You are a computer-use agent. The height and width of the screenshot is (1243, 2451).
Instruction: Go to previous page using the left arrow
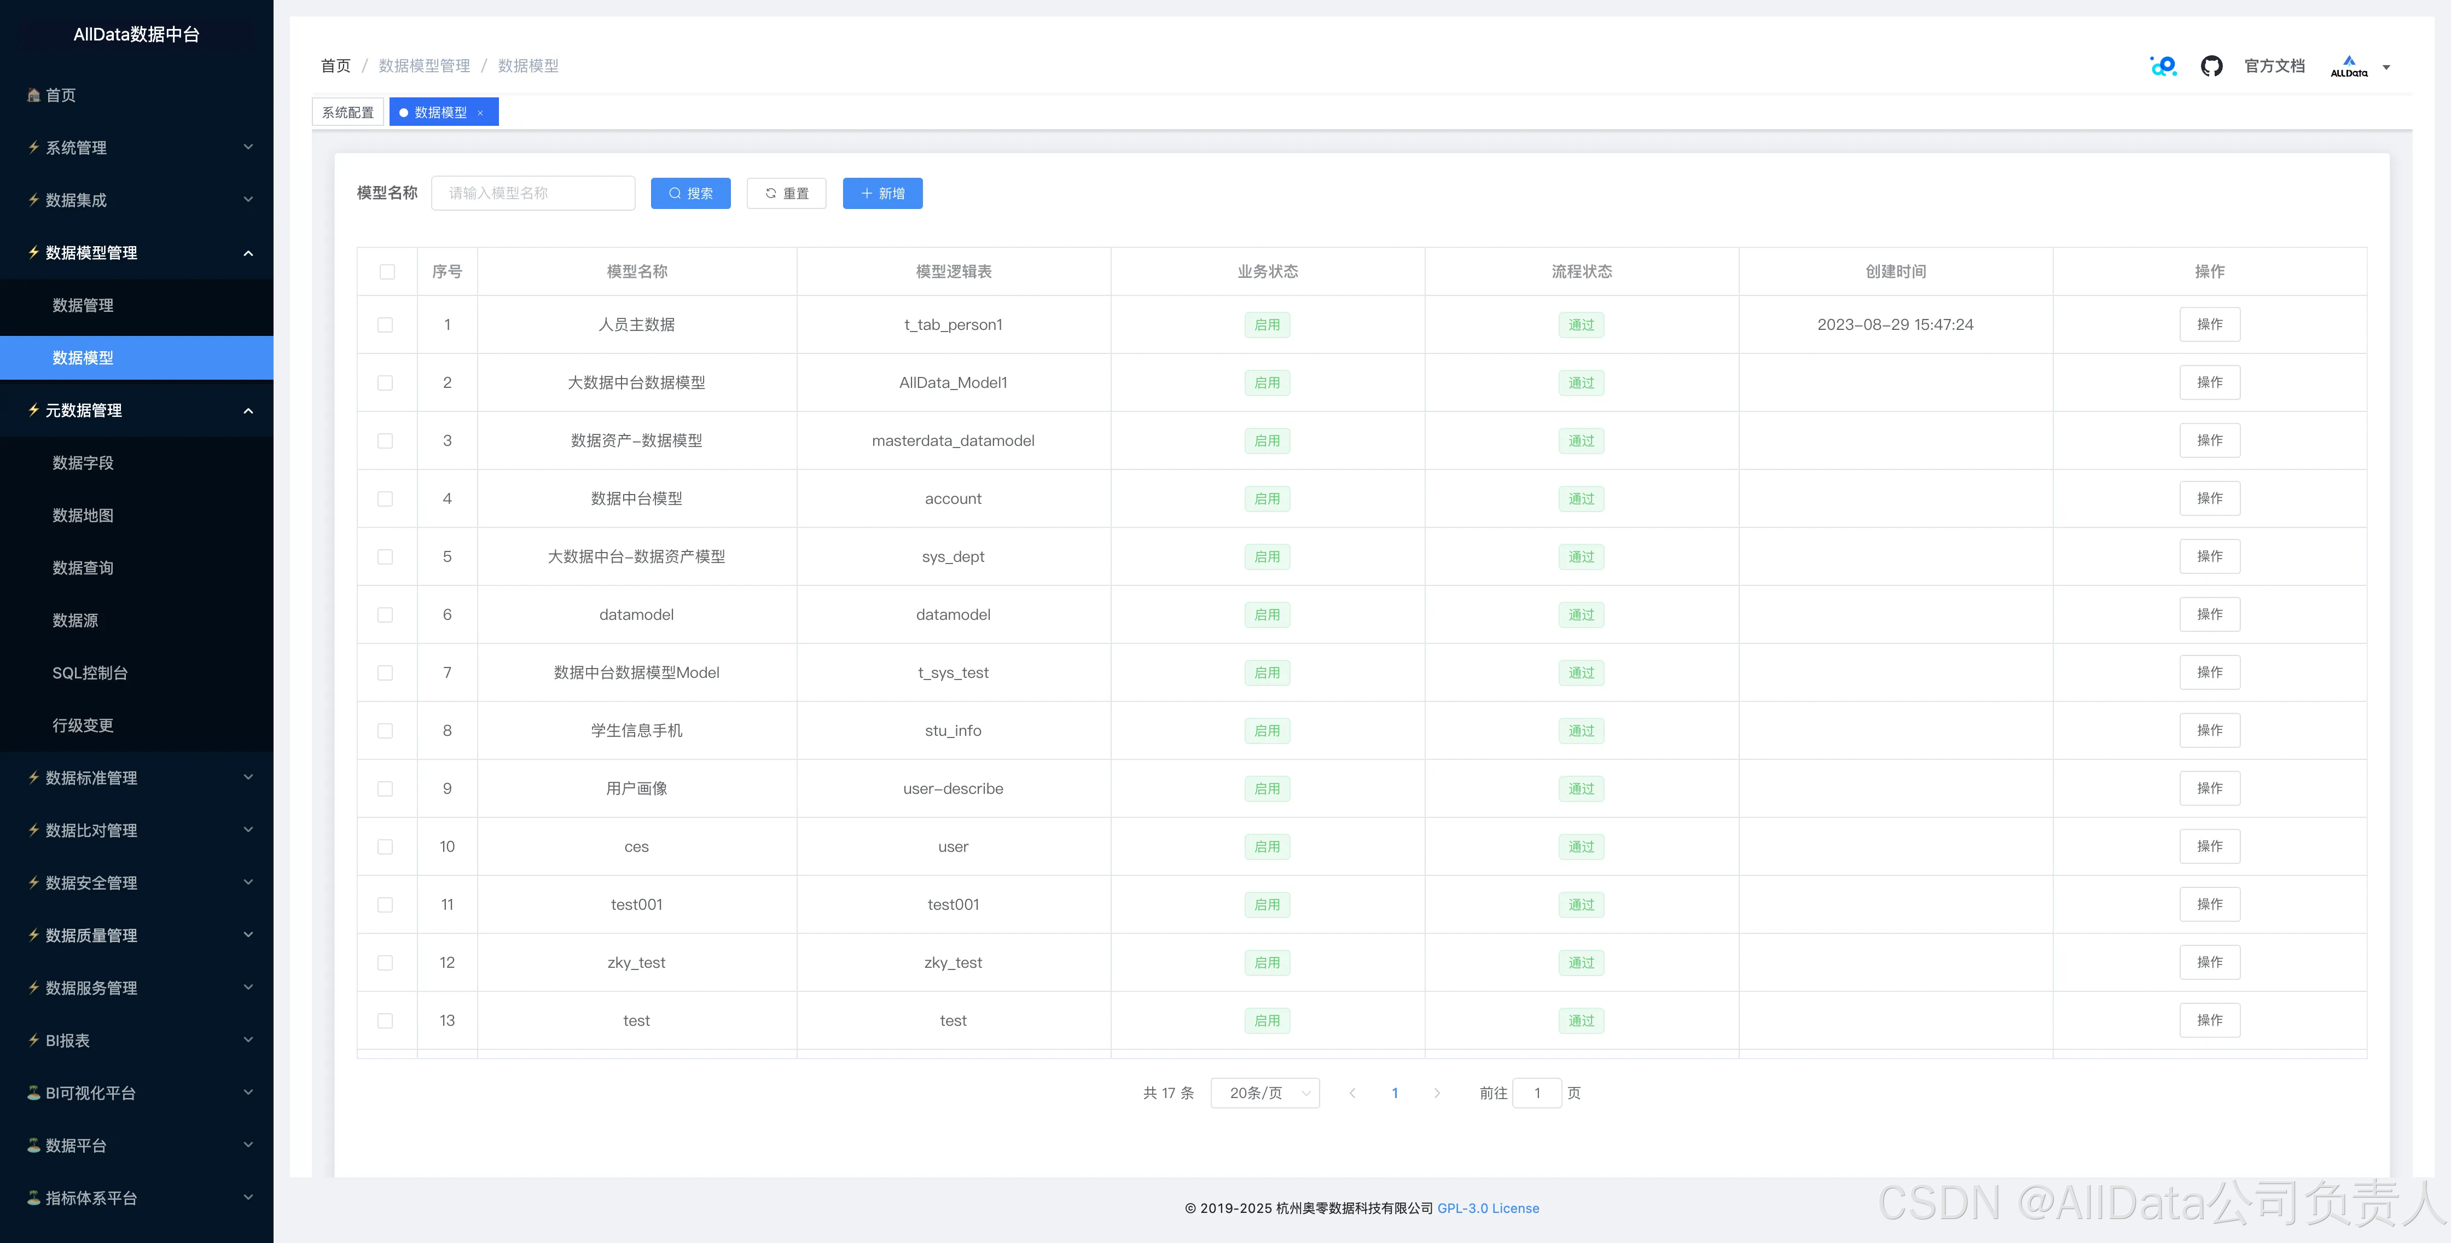[1352, 1093]
